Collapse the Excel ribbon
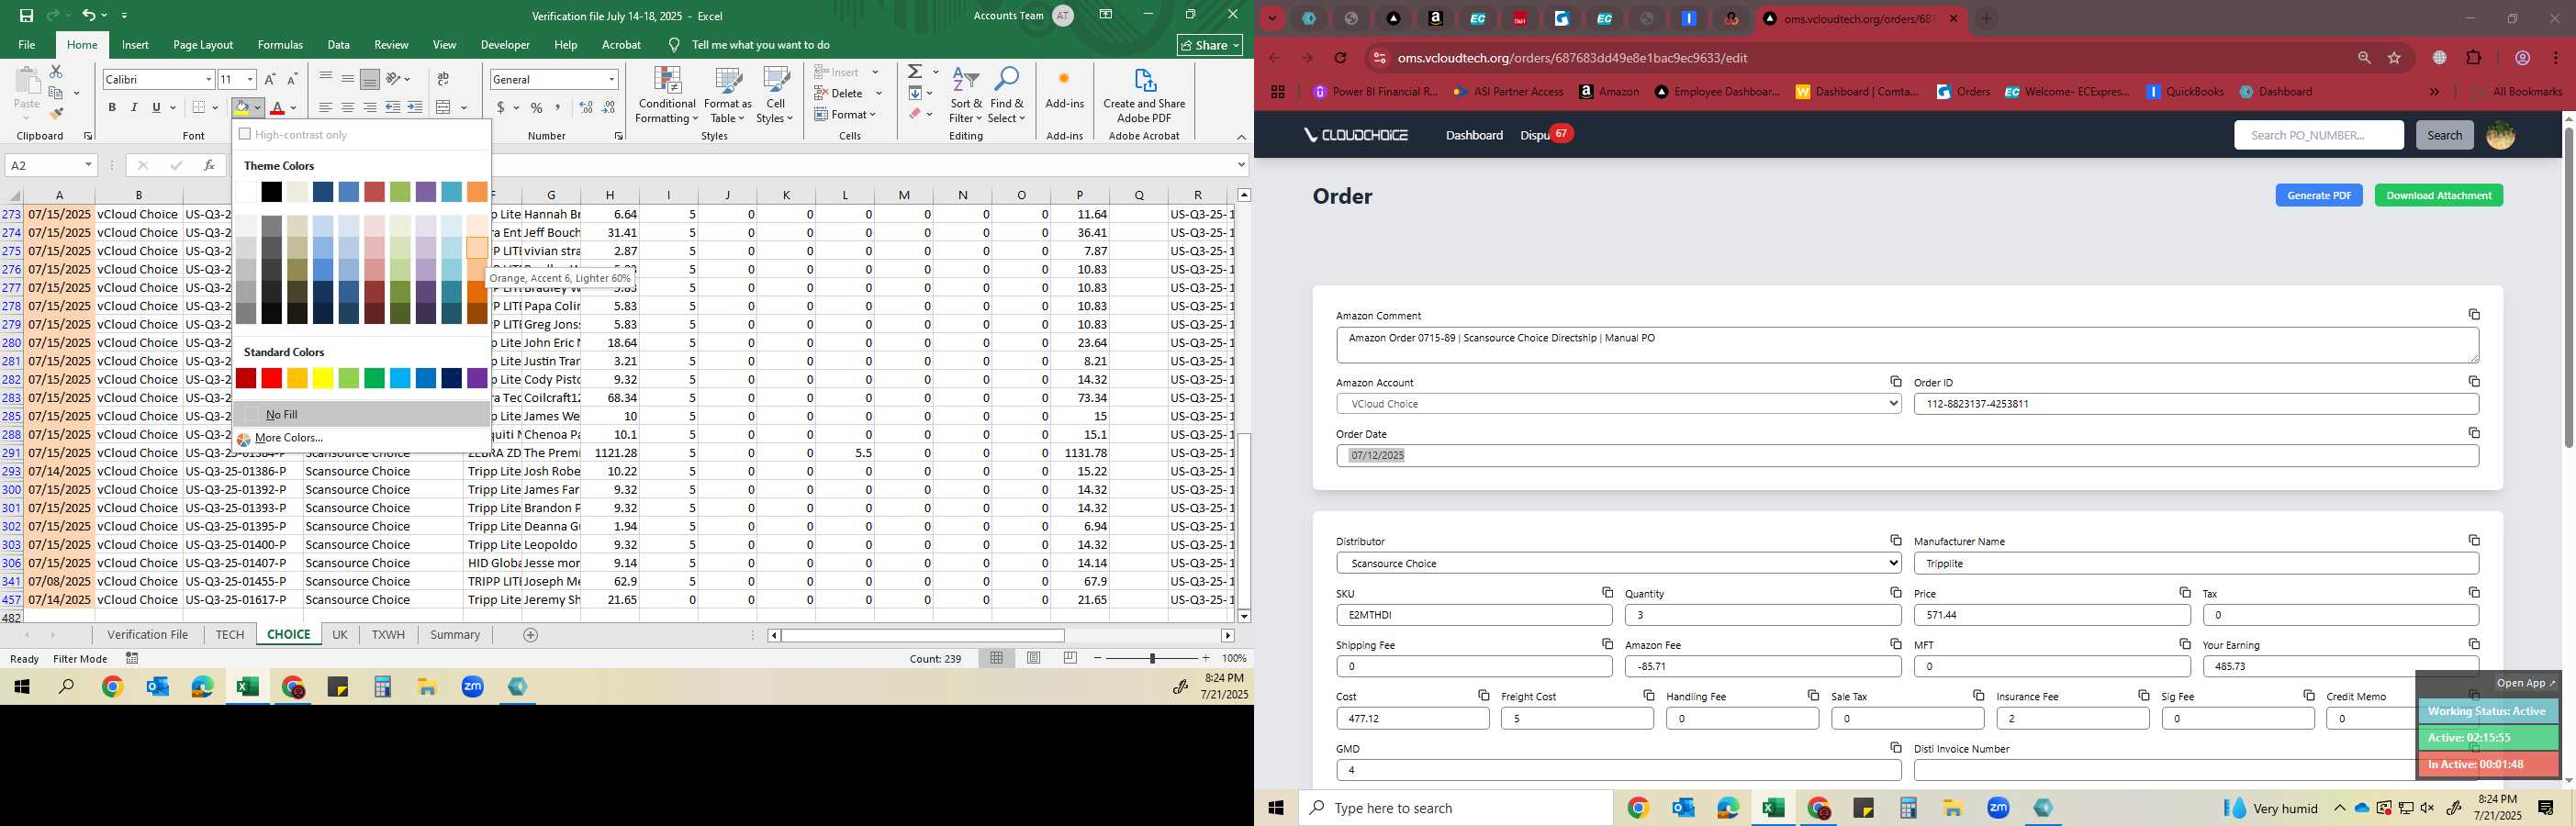This screenshot has height=826, width=2576. click(x=1241, y=137)
